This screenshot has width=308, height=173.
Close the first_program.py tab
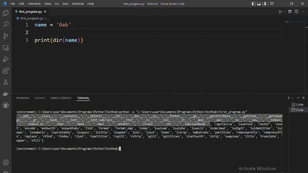45,12
